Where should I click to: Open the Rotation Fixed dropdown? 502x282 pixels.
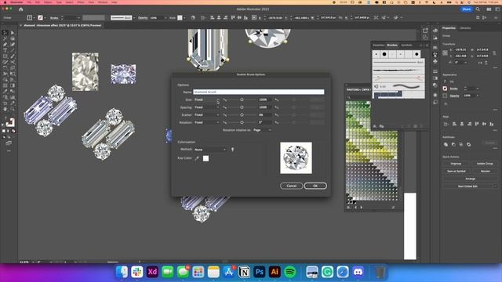click(206, 122)
